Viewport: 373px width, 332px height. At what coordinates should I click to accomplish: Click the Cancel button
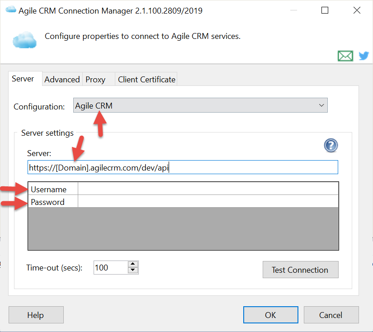point(331,315)
